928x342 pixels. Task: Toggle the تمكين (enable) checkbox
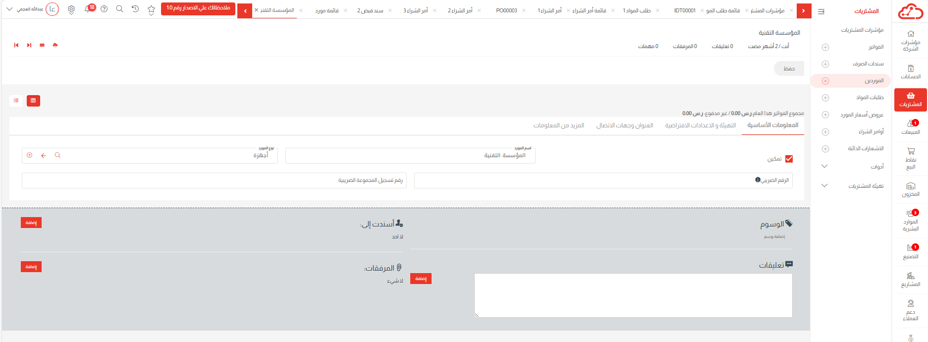coord(789,159)
